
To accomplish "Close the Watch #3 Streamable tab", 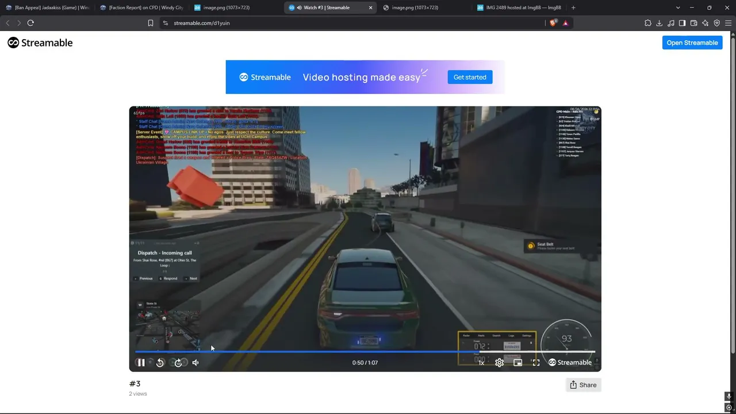I will point(370,7).
